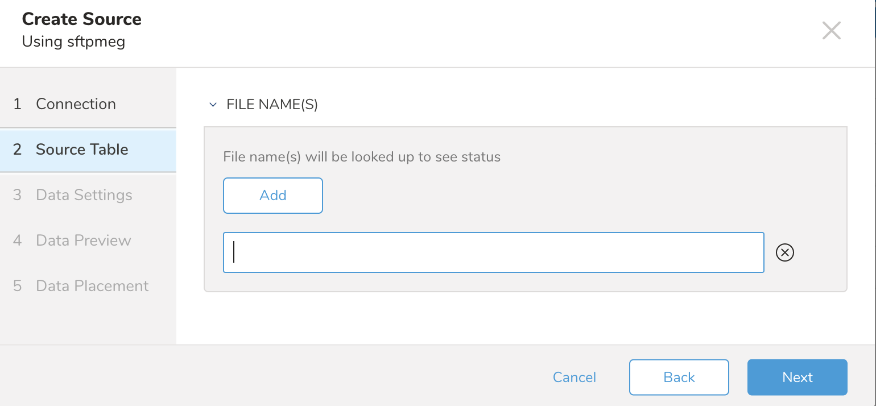The height and width of the screenshot is (406, 876).
Task: Proceed with the Next button
Action: 797,378
